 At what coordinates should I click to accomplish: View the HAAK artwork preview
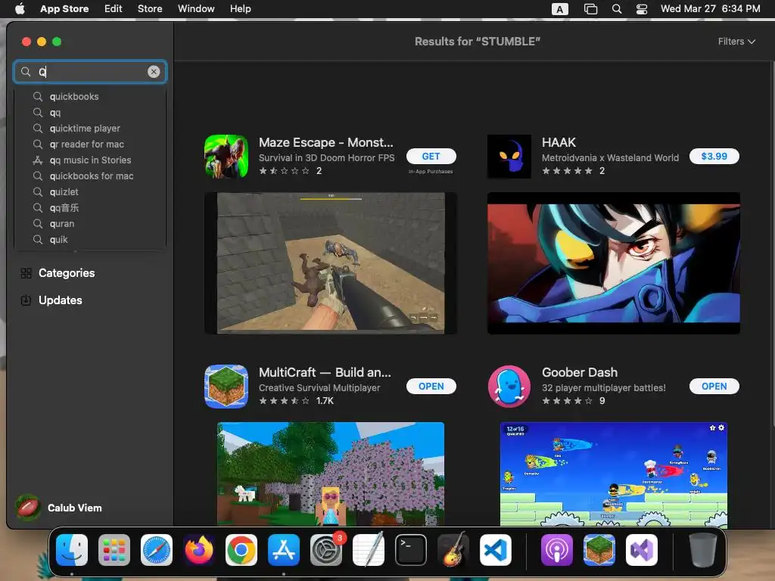point(613,263)
